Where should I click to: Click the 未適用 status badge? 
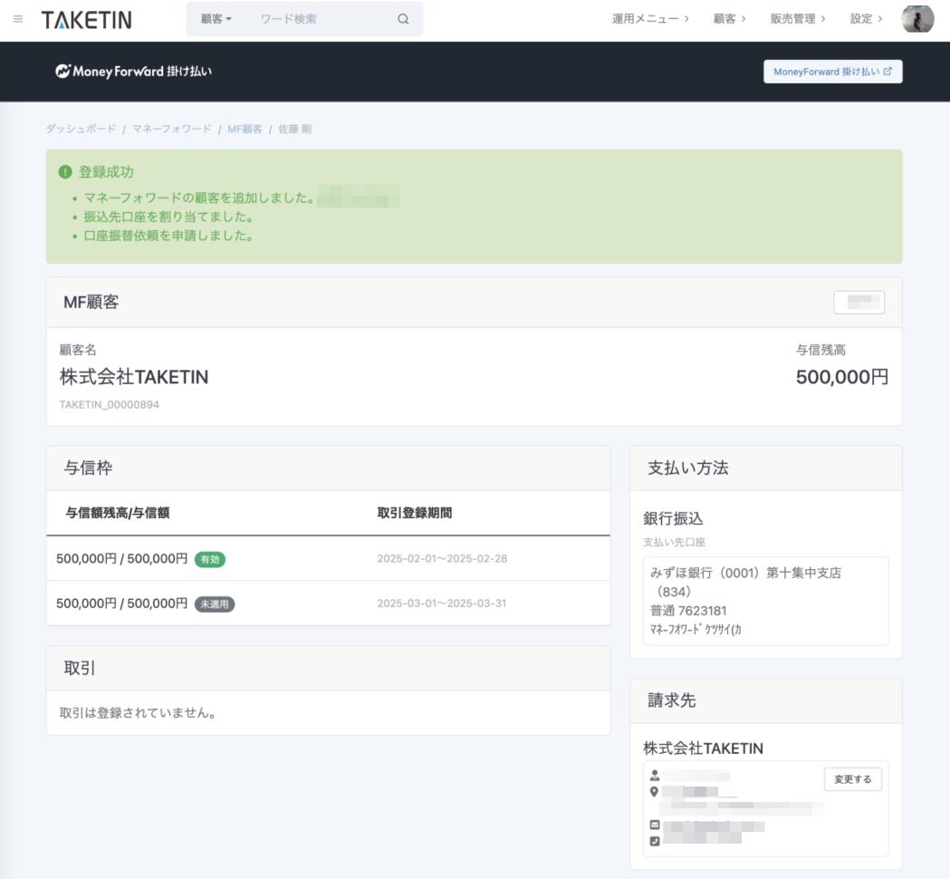(215, 604)
